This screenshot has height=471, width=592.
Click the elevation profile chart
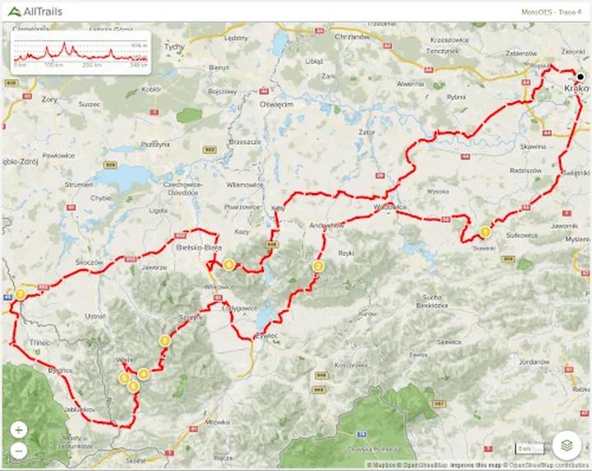pyautogui.click(x=81, y=53)
